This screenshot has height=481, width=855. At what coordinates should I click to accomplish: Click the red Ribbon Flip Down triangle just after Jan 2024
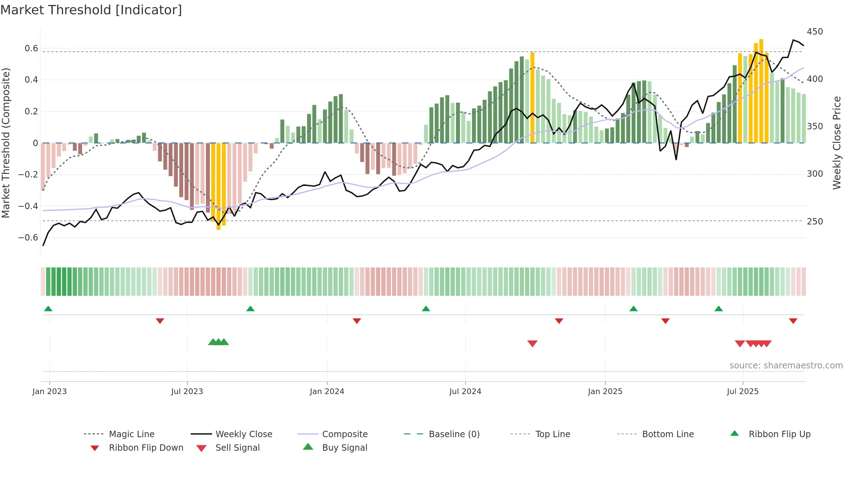pos(357,321)
